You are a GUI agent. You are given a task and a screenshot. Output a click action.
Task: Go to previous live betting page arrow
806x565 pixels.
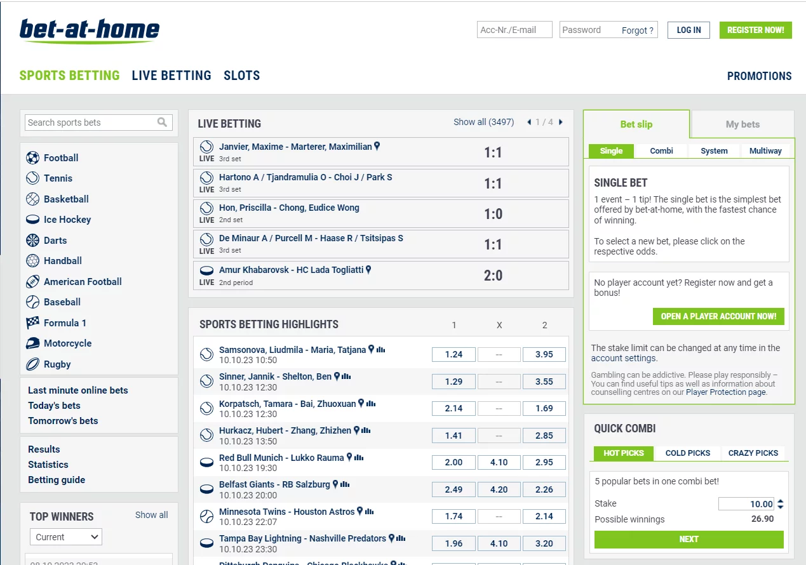pos(529,123)
